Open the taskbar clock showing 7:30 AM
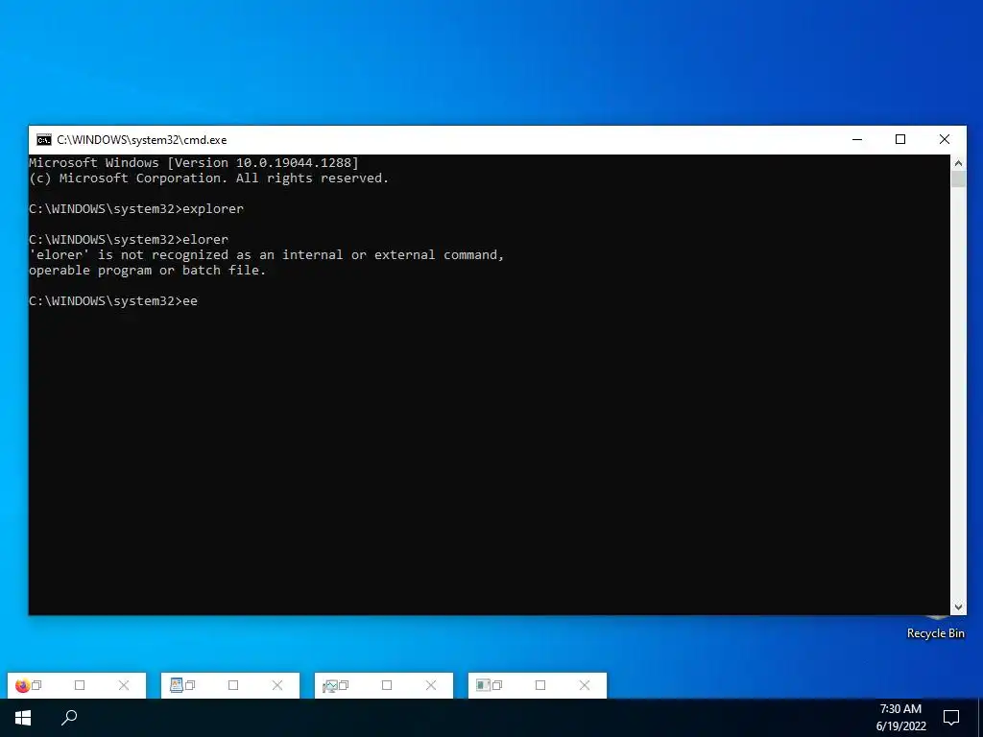983x737 pixels. (x=900, y=718)
